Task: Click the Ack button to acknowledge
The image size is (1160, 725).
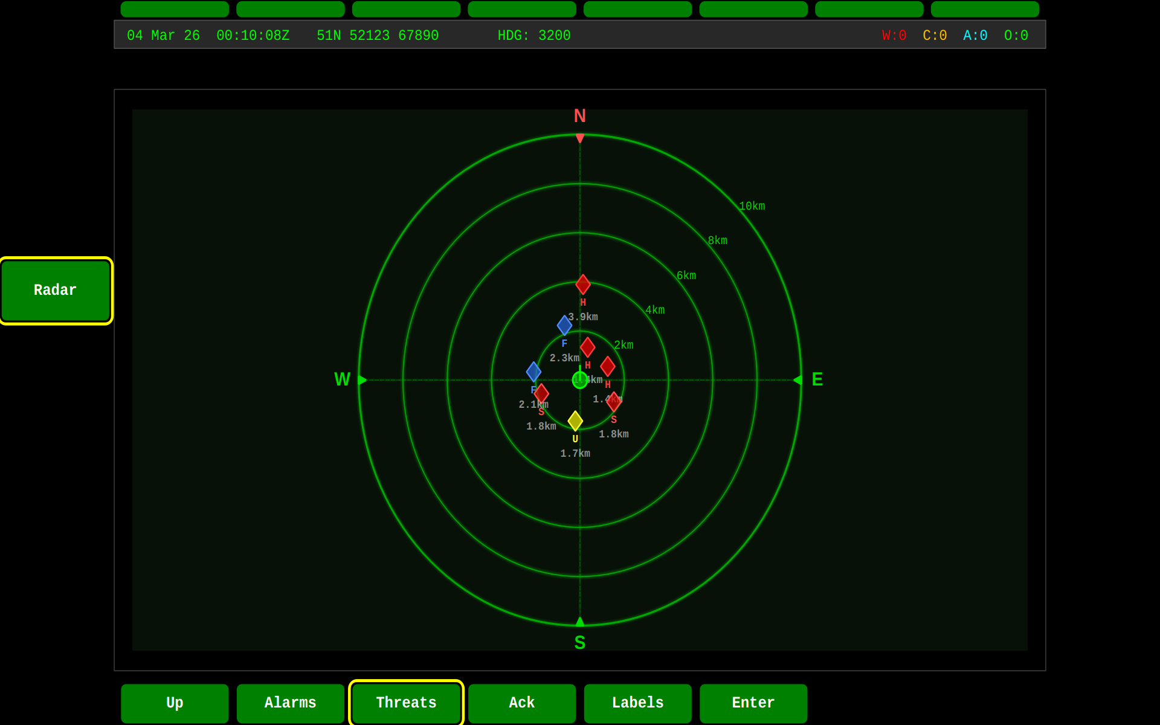Action: pyautogui.click(x=521, y=703)
